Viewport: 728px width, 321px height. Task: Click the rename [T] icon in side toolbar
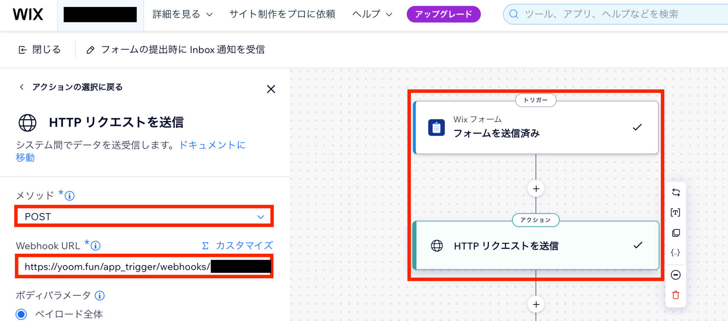pyautogui.click(x=676, y=212)
